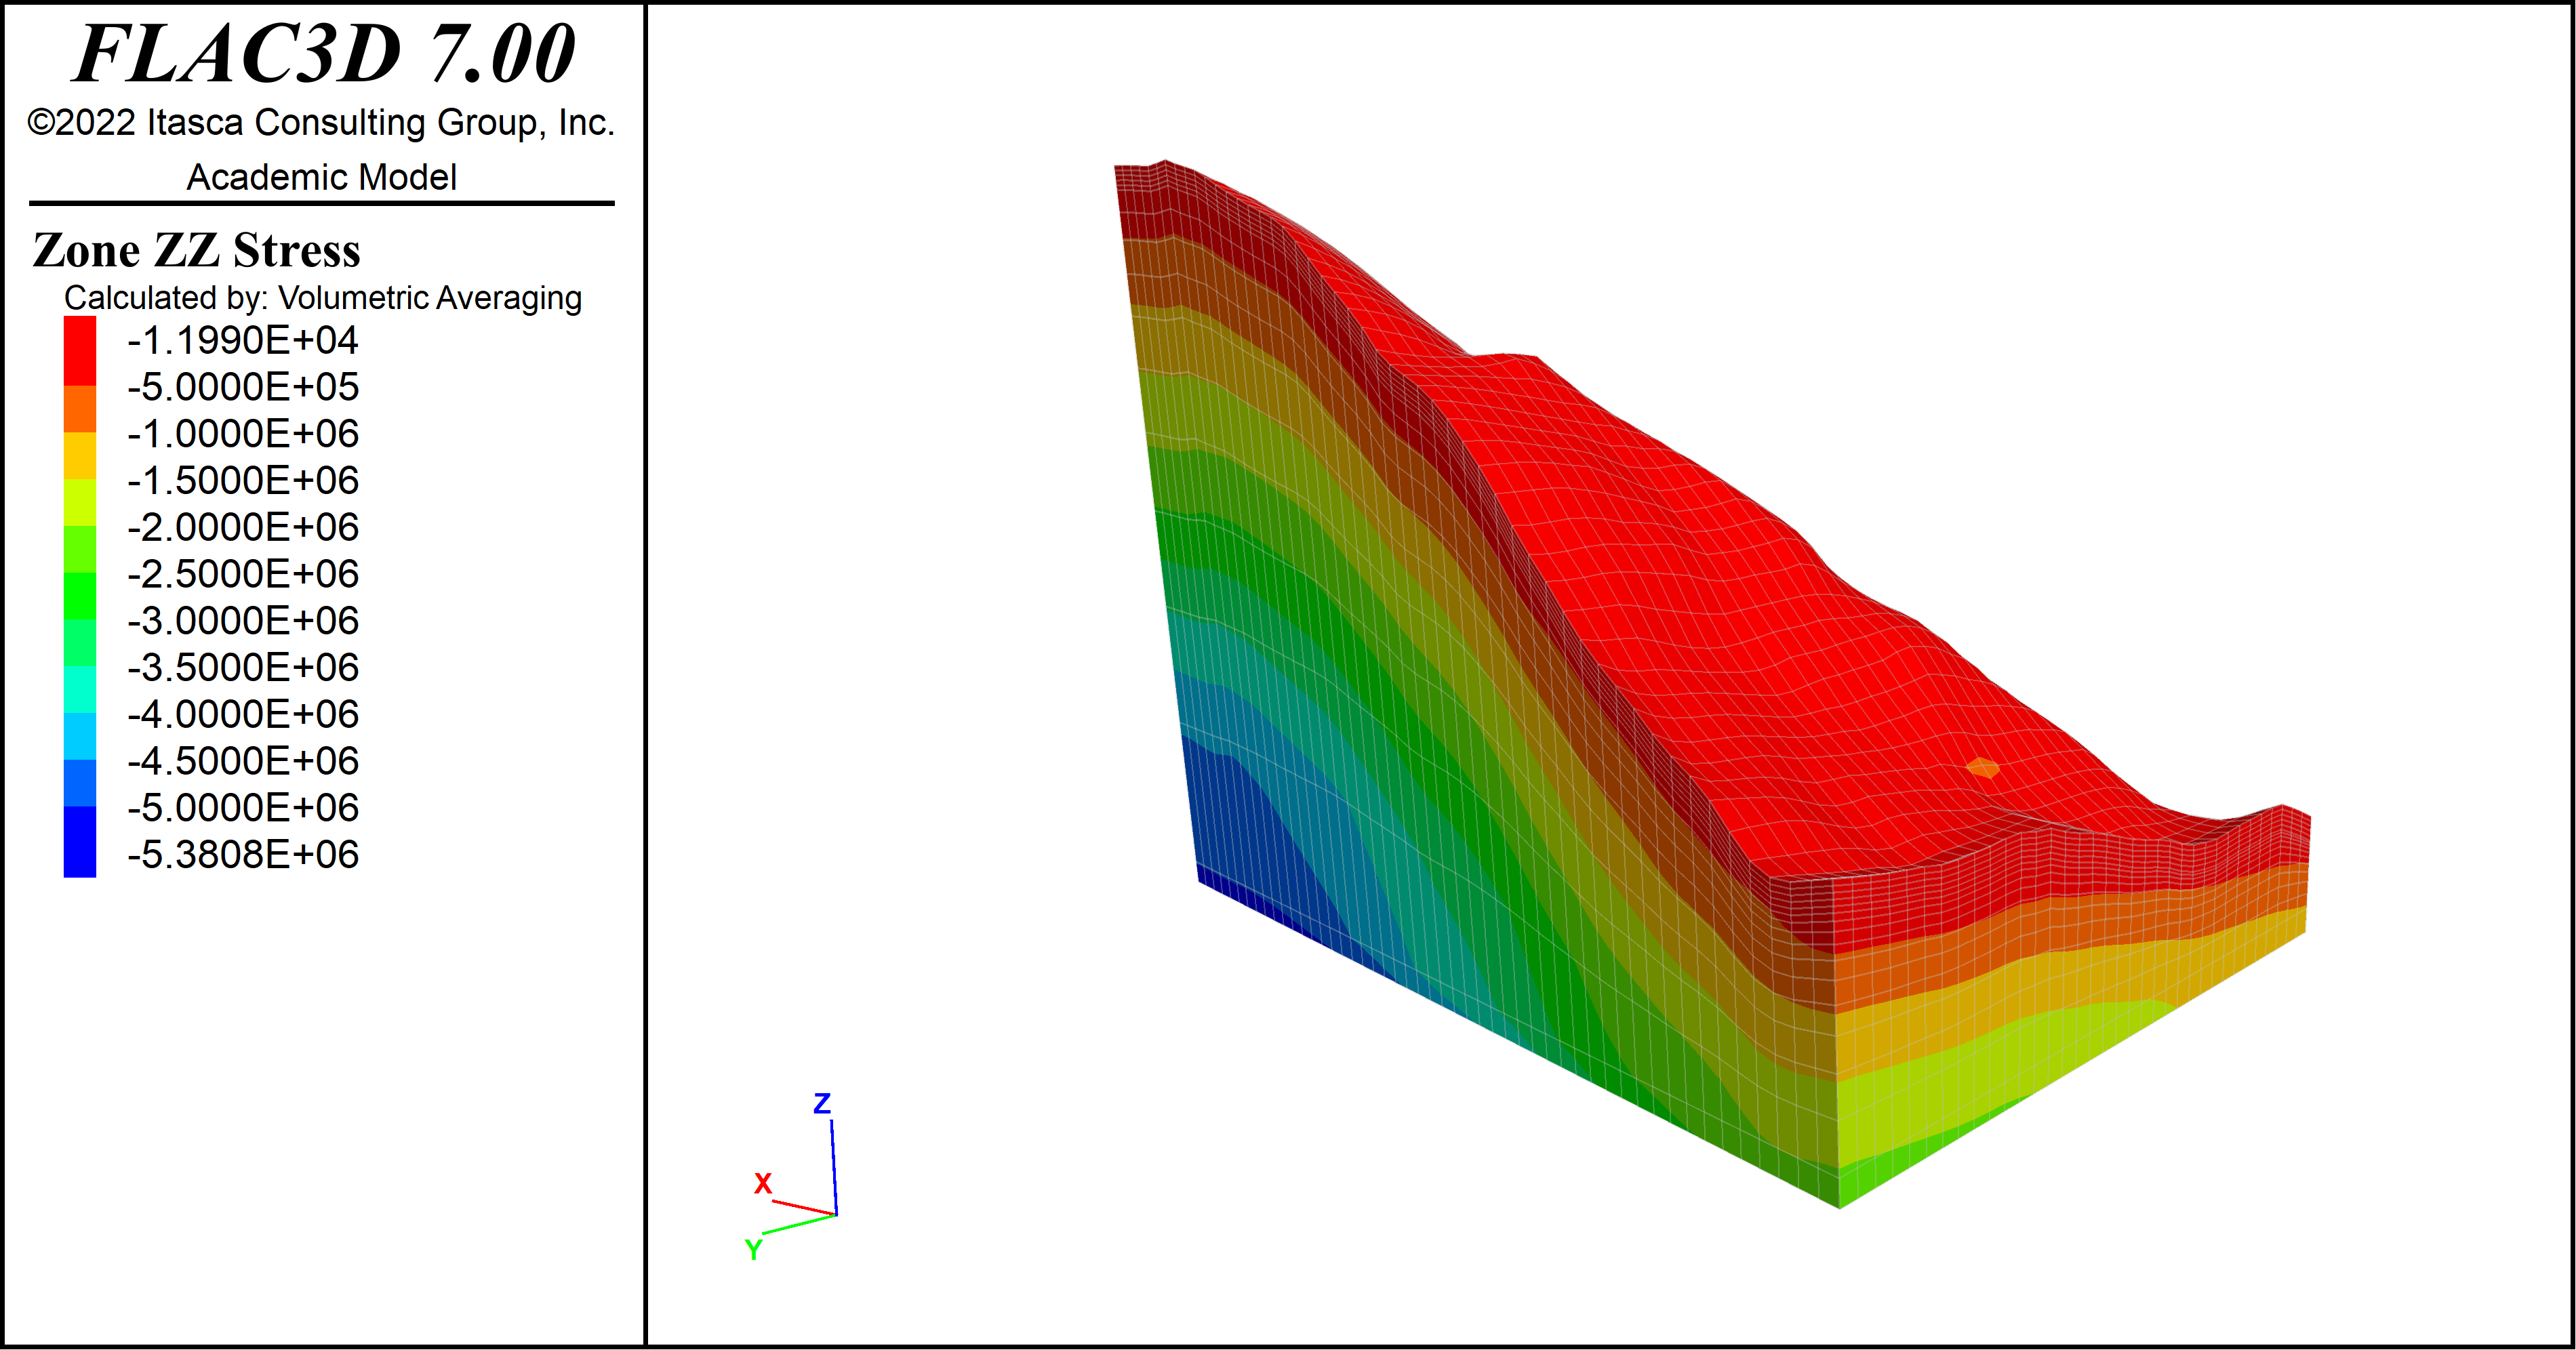Click the legend value -1.5000E+06
The width and height of the screenshot is (2576, 1350).
click(243, 481)
